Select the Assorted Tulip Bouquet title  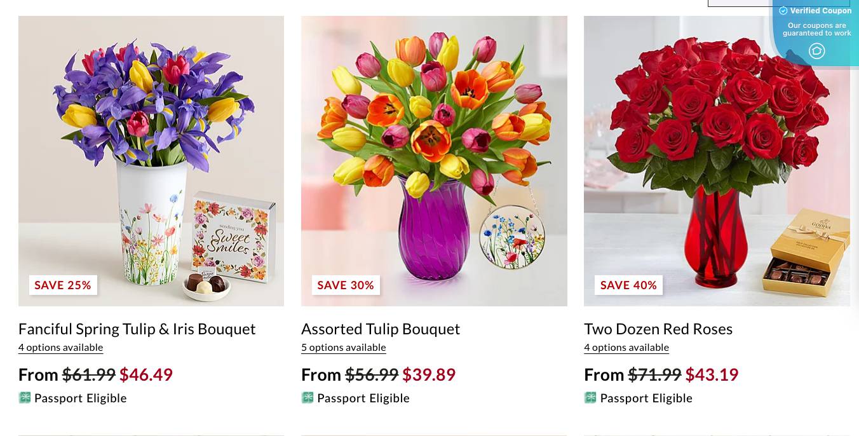tap(381, 329)
